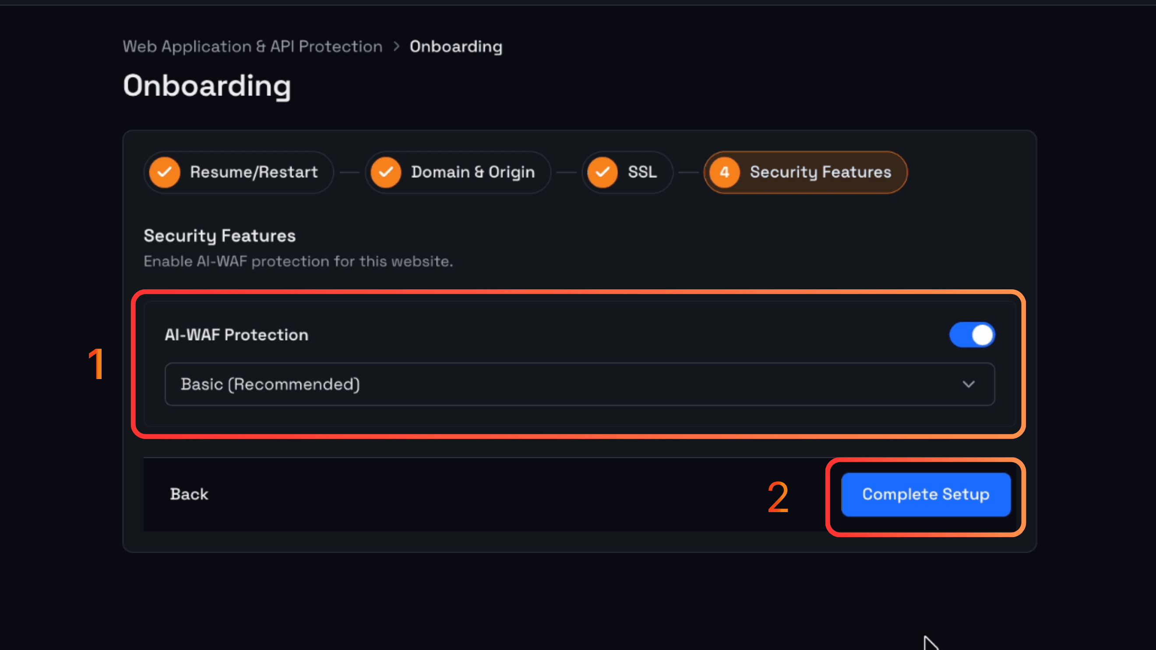Open the Basic (Recommended) dropdown

[580, 384]
